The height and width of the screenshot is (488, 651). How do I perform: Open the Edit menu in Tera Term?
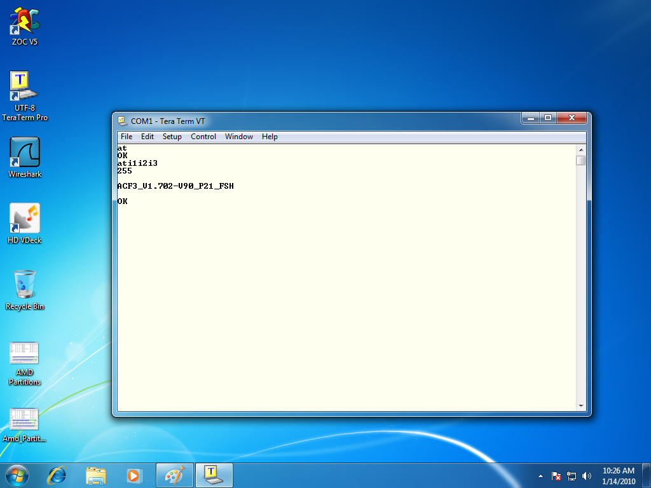147,137
